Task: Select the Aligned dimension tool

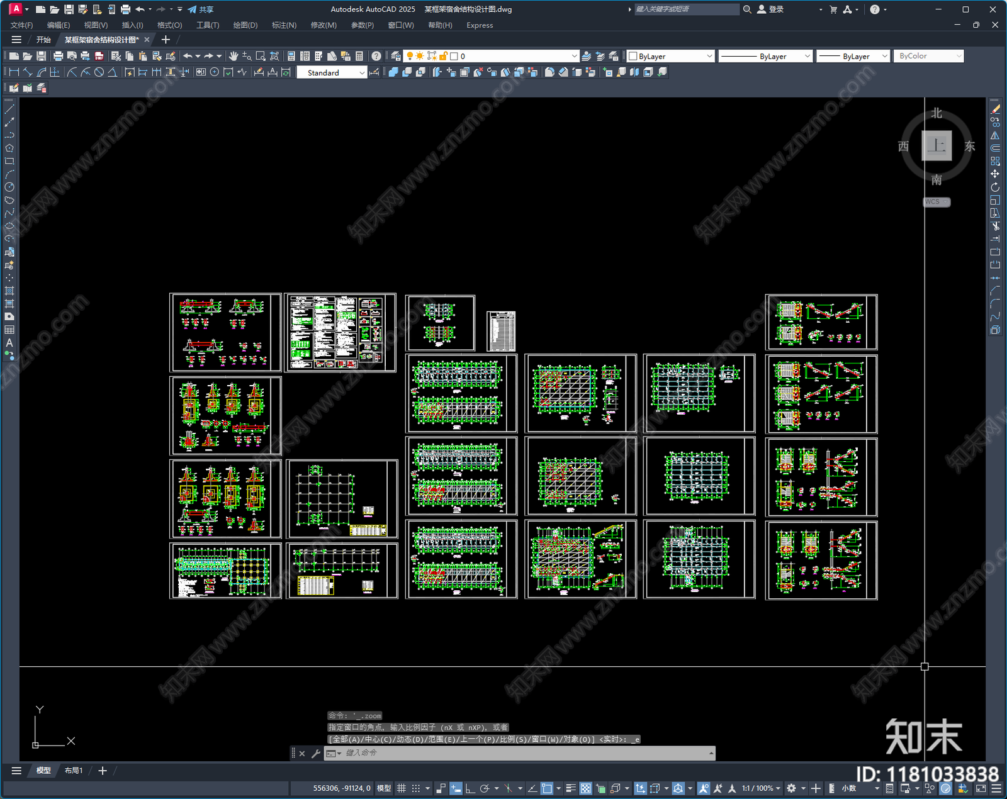Action: point(28,72)
